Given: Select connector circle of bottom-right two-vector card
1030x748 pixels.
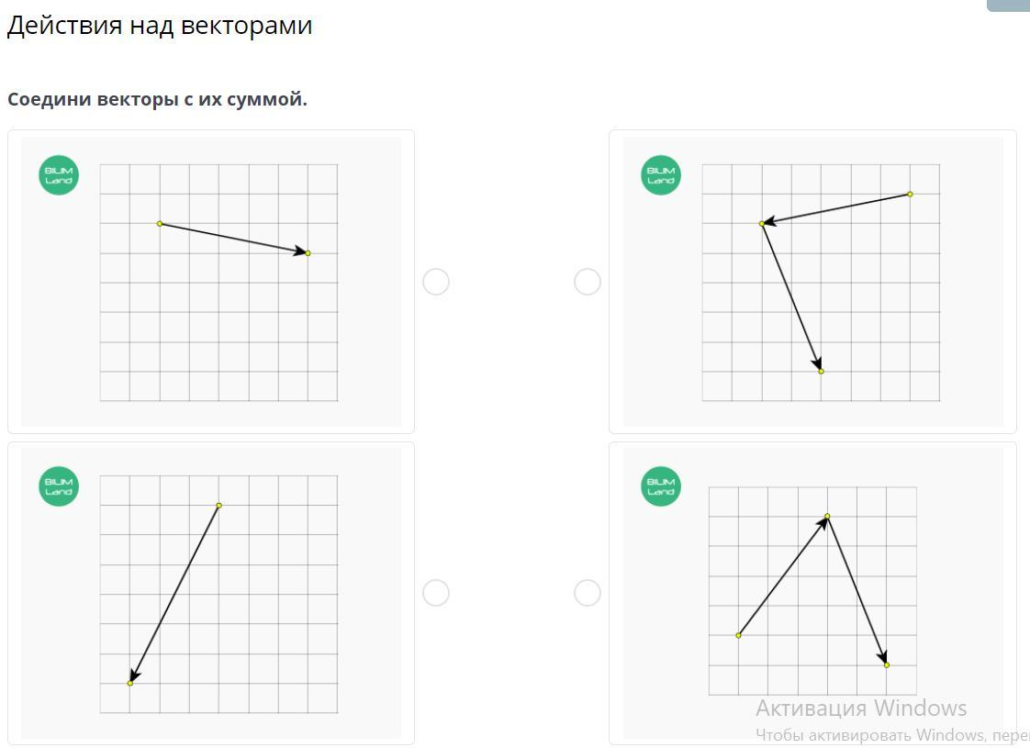Looking at the screenshot, I should (588, 593).
